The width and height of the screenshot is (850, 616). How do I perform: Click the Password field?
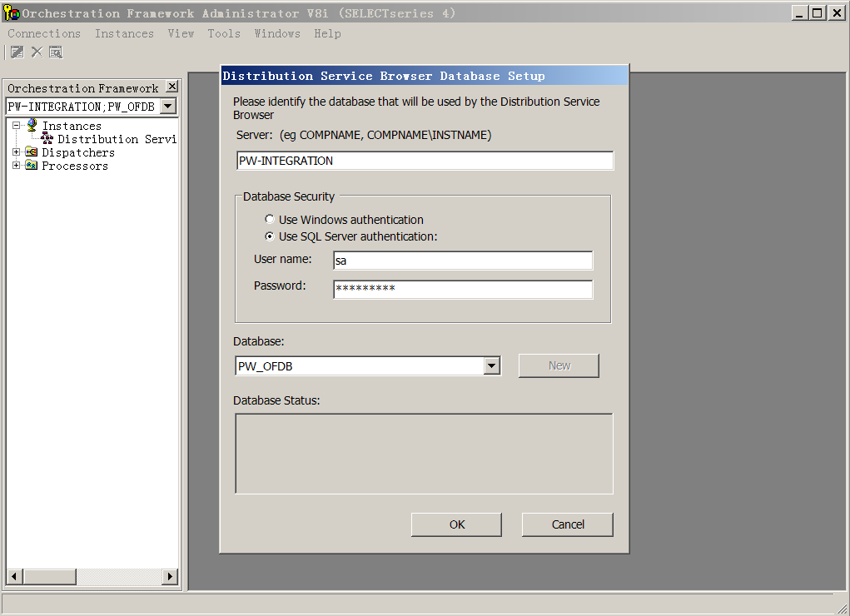click(463, 289)
